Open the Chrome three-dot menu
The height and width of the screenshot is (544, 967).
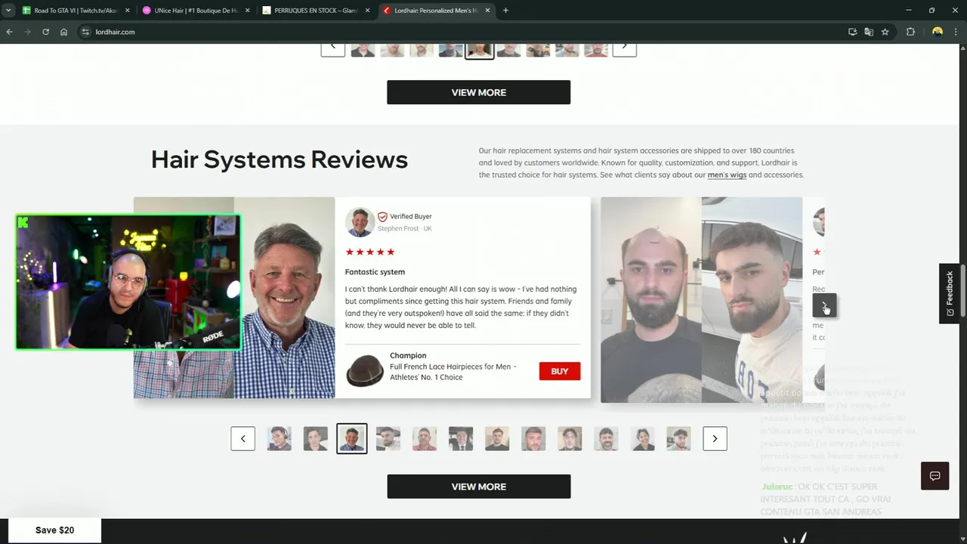coord(956,32)
